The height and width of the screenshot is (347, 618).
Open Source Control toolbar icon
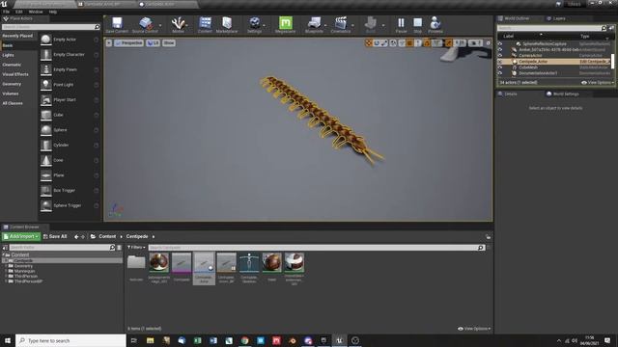click(x=145, y=25)
